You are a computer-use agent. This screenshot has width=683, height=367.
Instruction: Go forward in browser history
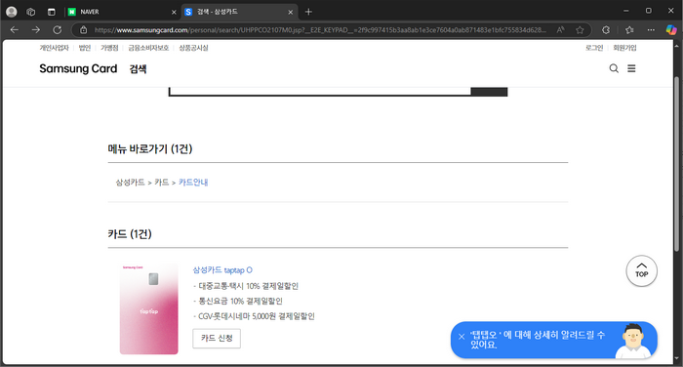[x=36, y=29]
